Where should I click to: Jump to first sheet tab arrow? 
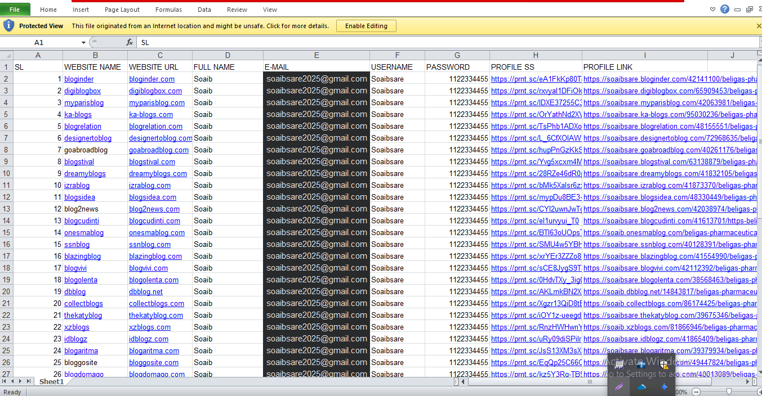point(5,381)
